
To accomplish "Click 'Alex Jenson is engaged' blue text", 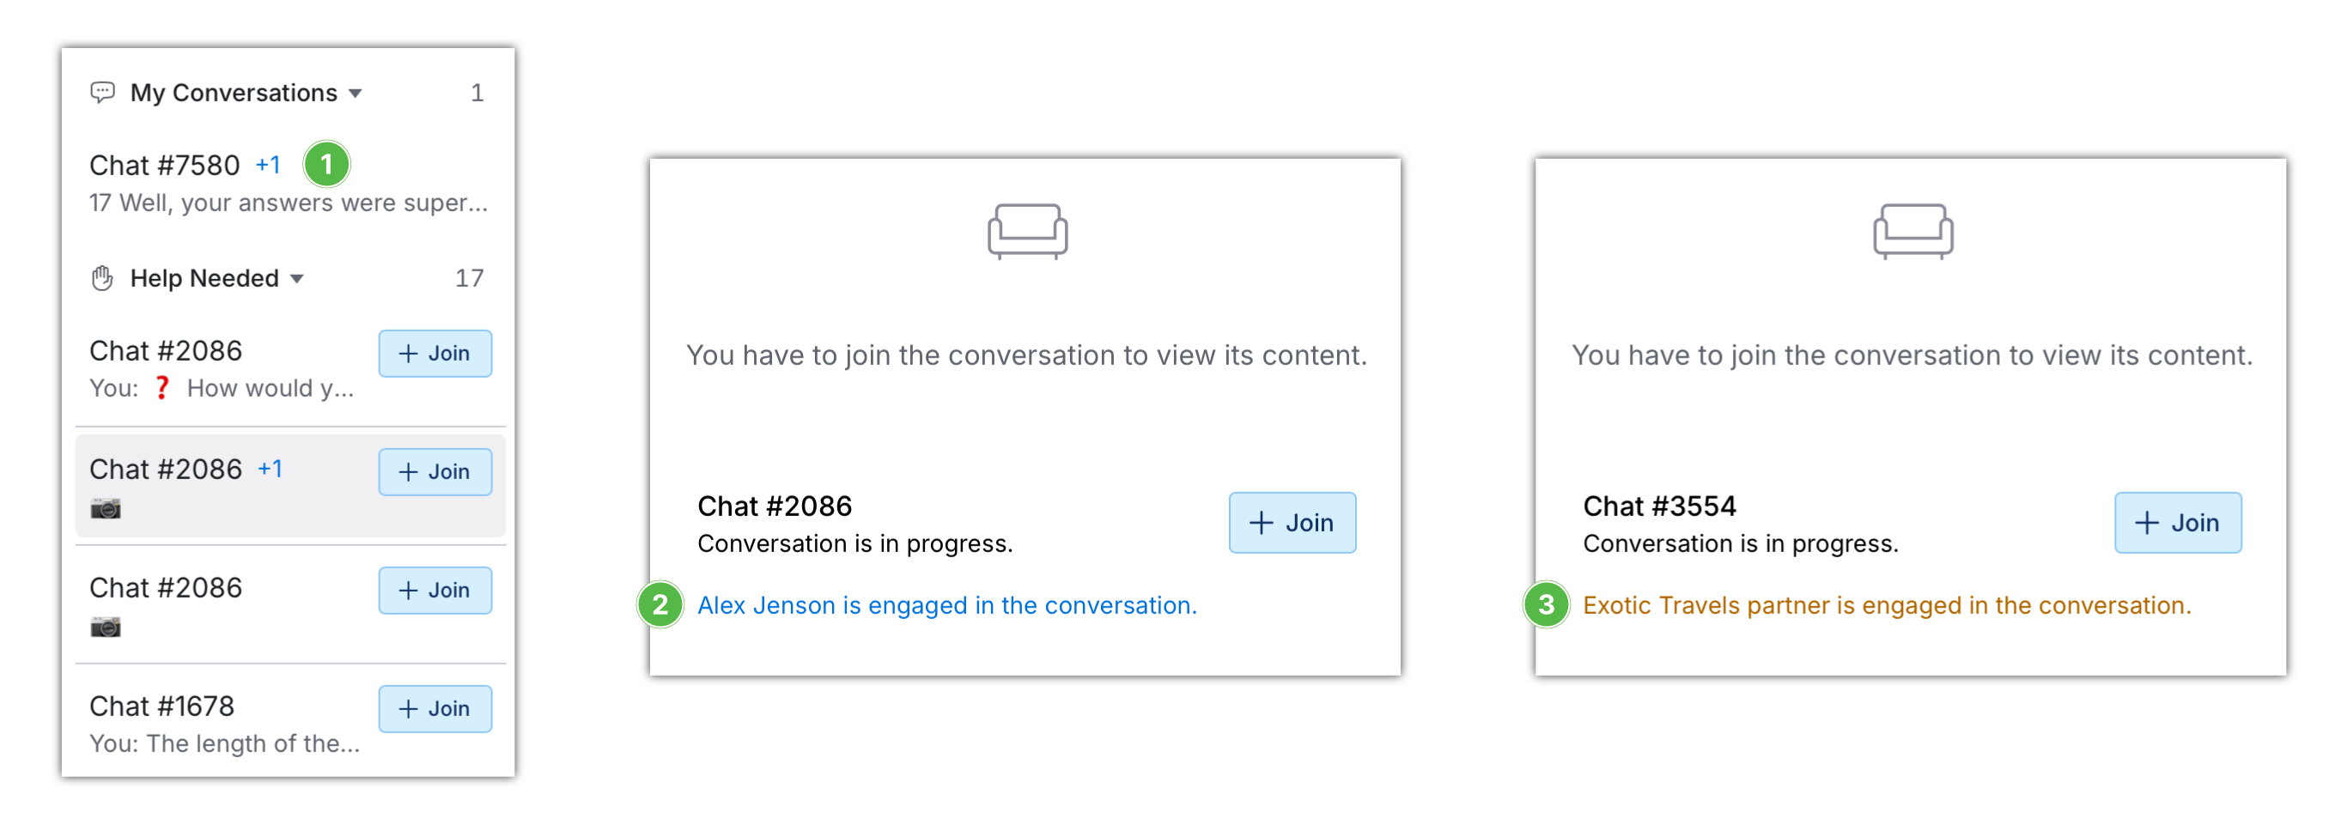I will (946, 605).
